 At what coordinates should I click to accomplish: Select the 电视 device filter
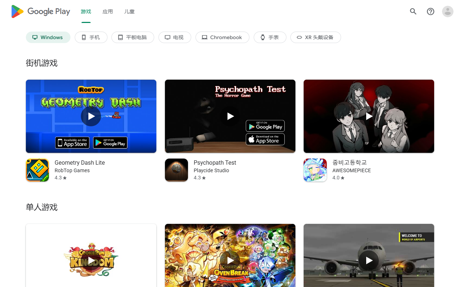(x=175, y=37)
